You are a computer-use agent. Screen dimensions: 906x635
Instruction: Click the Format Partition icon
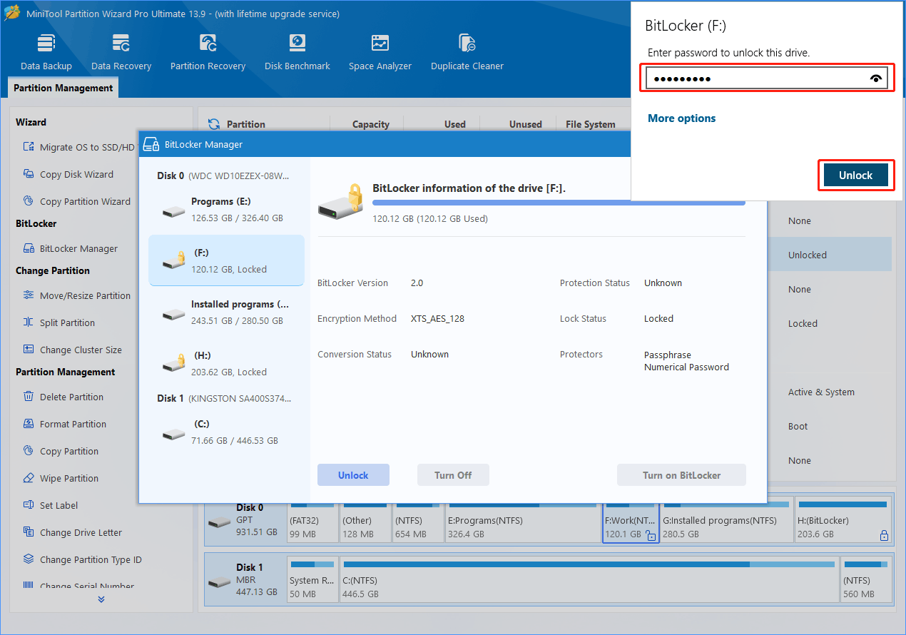click(29, 424)
